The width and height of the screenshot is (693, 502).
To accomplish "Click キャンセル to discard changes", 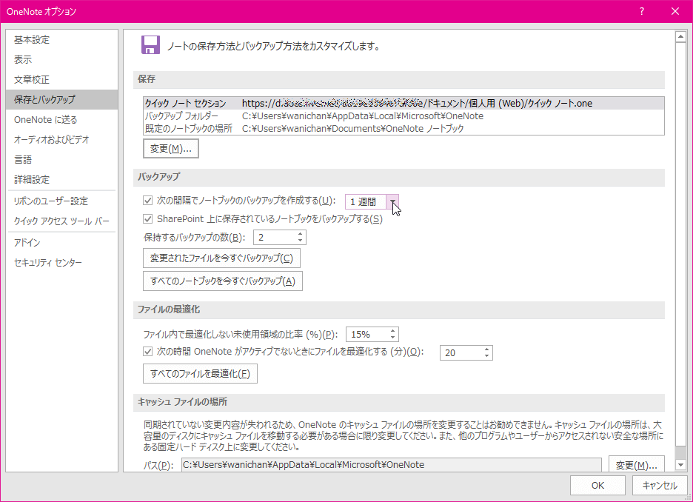I will click(660, 485).
